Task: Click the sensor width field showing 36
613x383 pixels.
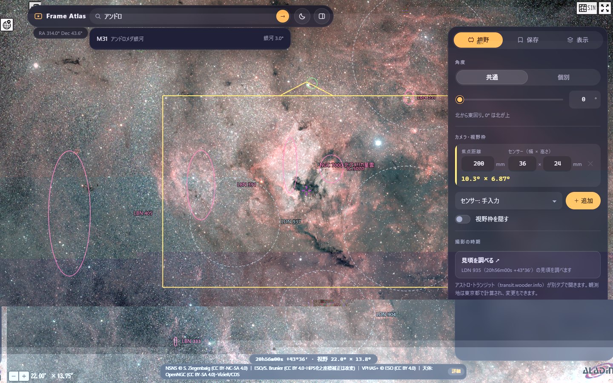Action: (x=522, y=164)
